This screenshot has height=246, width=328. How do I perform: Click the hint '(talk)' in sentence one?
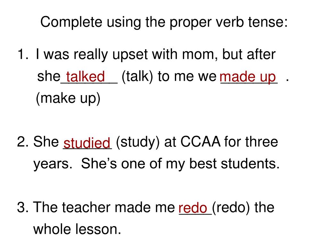tap(137, 77)
